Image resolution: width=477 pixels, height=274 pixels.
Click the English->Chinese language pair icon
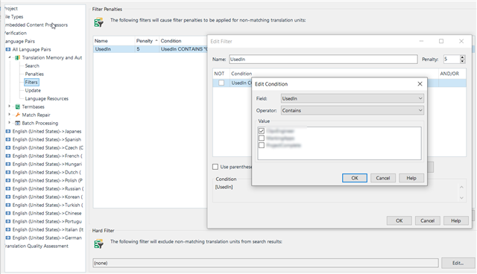tap(8, 213)
